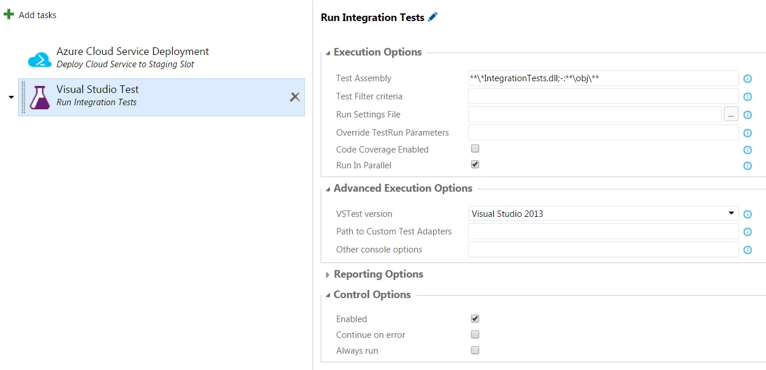The image size is (766, 370).
Task: Uncheck the Run In Parallel checkbox
Action: 475,165
